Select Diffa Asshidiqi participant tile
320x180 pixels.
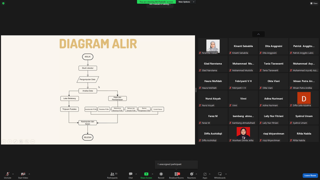click(x=213, y=134)
